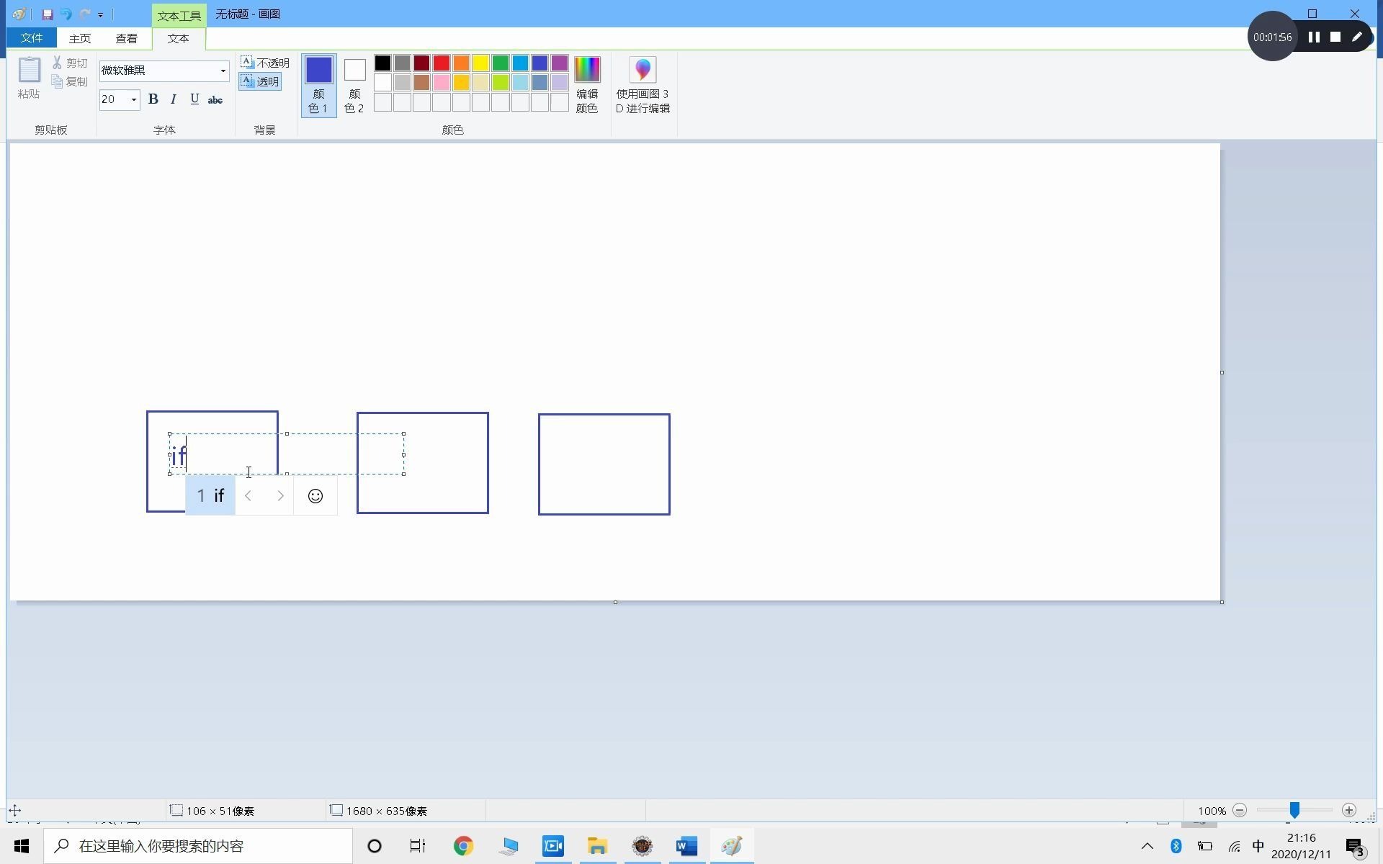Toggle underline text formatting
The width and height of the screenshot is (1383, 864).
click(x=194, y=99)
